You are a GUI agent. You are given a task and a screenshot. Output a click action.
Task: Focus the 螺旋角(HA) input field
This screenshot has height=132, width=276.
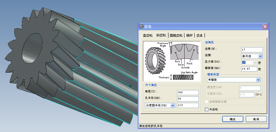click(x=249, y=69)
